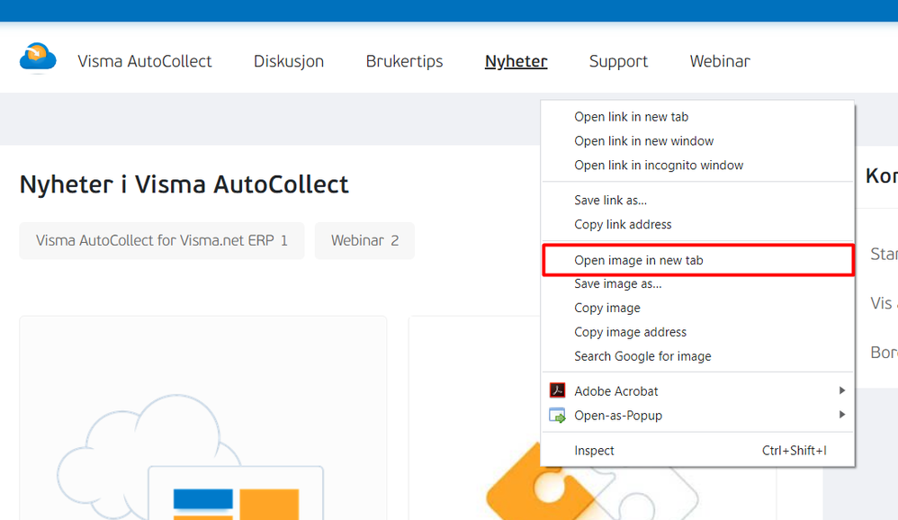
Task: Filter by the Webinar 2 tag
Action: pyautogui.click(x=364, y=240)
